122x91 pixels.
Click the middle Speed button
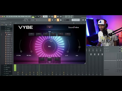[50, 59]
